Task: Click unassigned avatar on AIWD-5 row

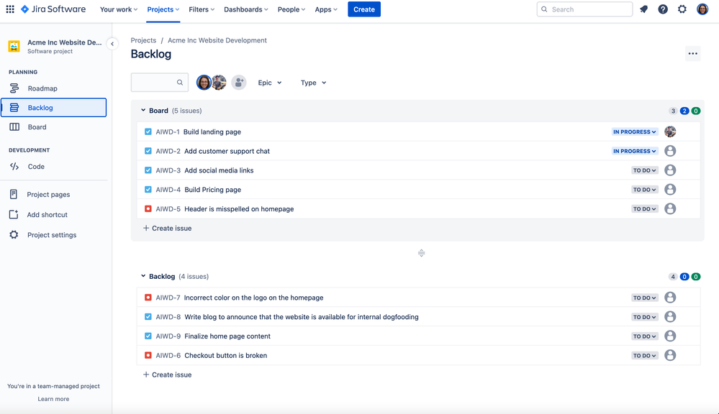Action: (670, 209)
